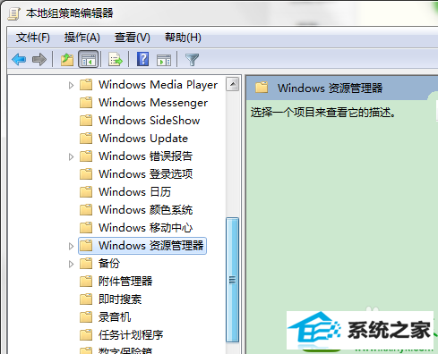Select the Windows Media Player tree item
Screen dimensions: 438x354
coord(158,85)
